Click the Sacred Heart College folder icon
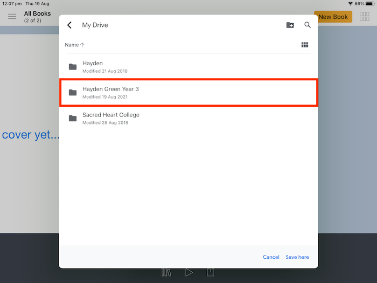The width and height of the screenshot is (377, 283). point(73,119)
